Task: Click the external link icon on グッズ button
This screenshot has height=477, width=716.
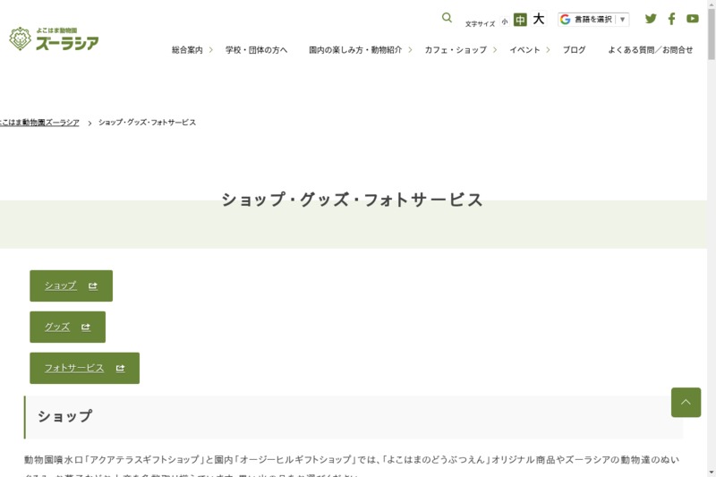Action: (x=86, y=327)
